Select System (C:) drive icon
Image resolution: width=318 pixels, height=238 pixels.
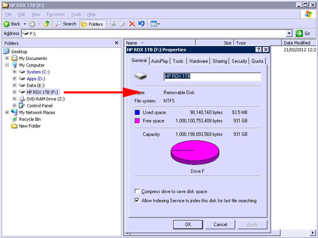coord(22,72)
